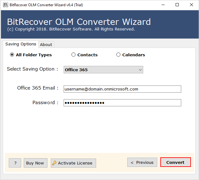Open the Saving Options tab

[21, 44]
